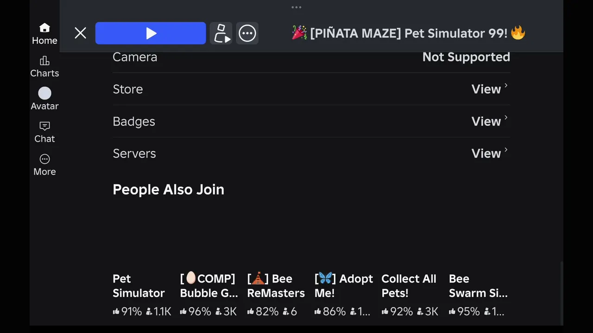Start the game with blue Play button
The height and width of the screenshot is (333, 593).
click(x=151, y=33)
